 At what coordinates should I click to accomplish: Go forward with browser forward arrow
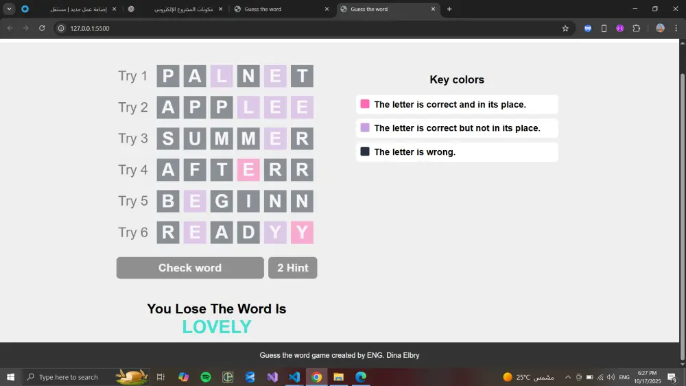pos(26,28)
